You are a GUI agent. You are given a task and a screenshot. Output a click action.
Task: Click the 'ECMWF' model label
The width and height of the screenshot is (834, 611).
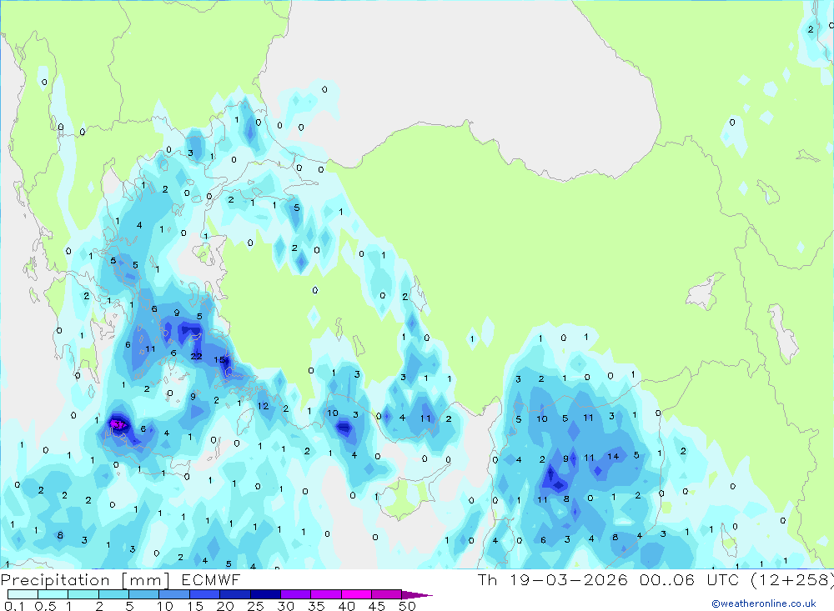(x=211, y=579)
